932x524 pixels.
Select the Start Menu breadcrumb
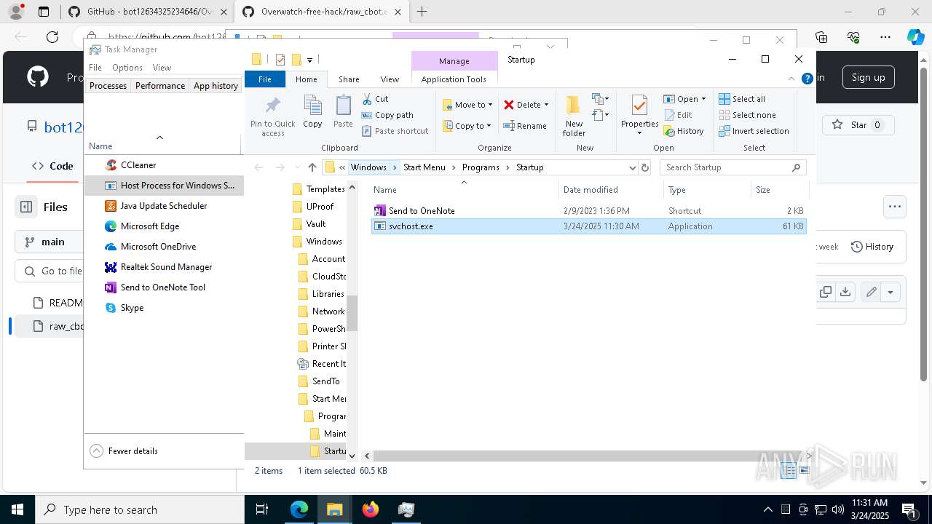[x=424, y=167]
